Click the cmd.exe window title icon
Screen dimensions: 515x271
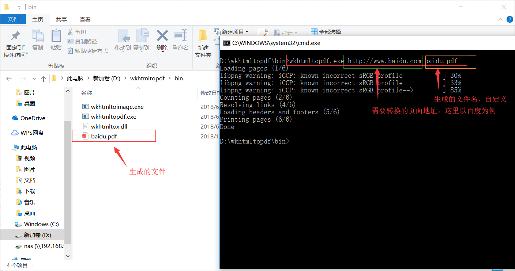coord(227,43)
